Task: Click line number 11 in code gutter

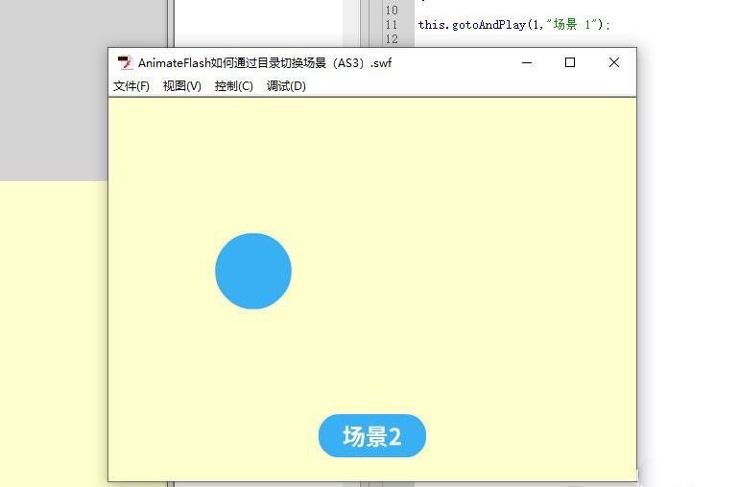Action: 392,25
